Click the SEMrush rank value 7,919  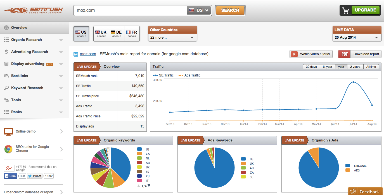click(139, 76)
